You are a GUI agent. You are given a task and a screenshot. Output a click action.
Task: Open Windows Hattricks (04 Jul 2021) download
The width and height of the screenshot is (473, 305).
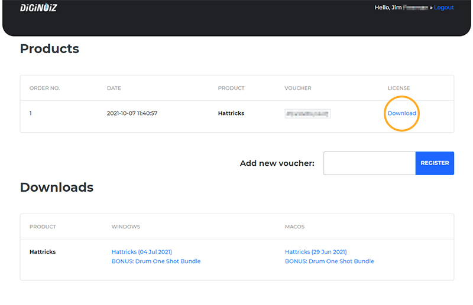141,252
